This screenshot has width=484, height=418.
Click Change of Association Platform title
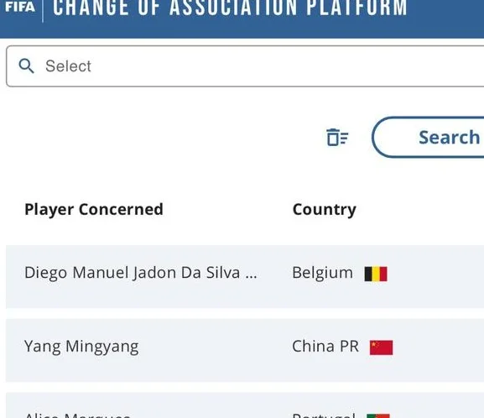[230, 8]
